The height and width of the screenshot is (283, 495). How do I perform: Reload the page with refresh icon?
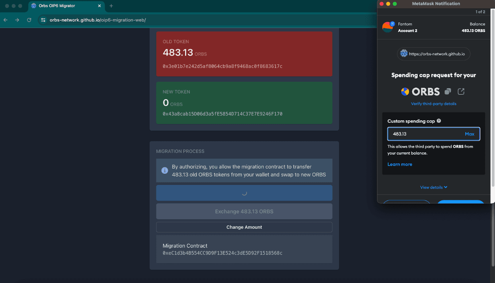29,20
